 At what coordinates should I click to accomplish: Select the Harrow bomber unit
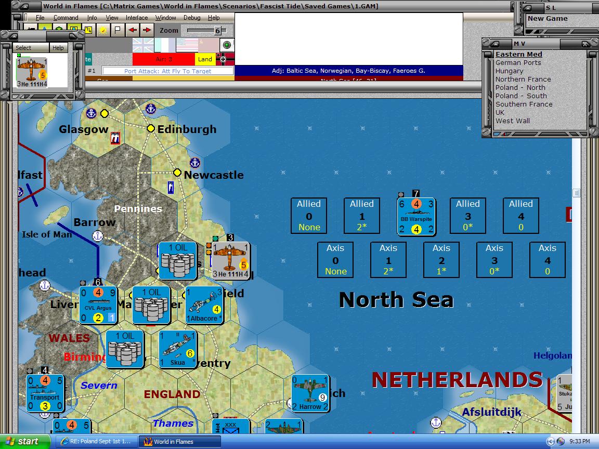click(x=310, y=393)
